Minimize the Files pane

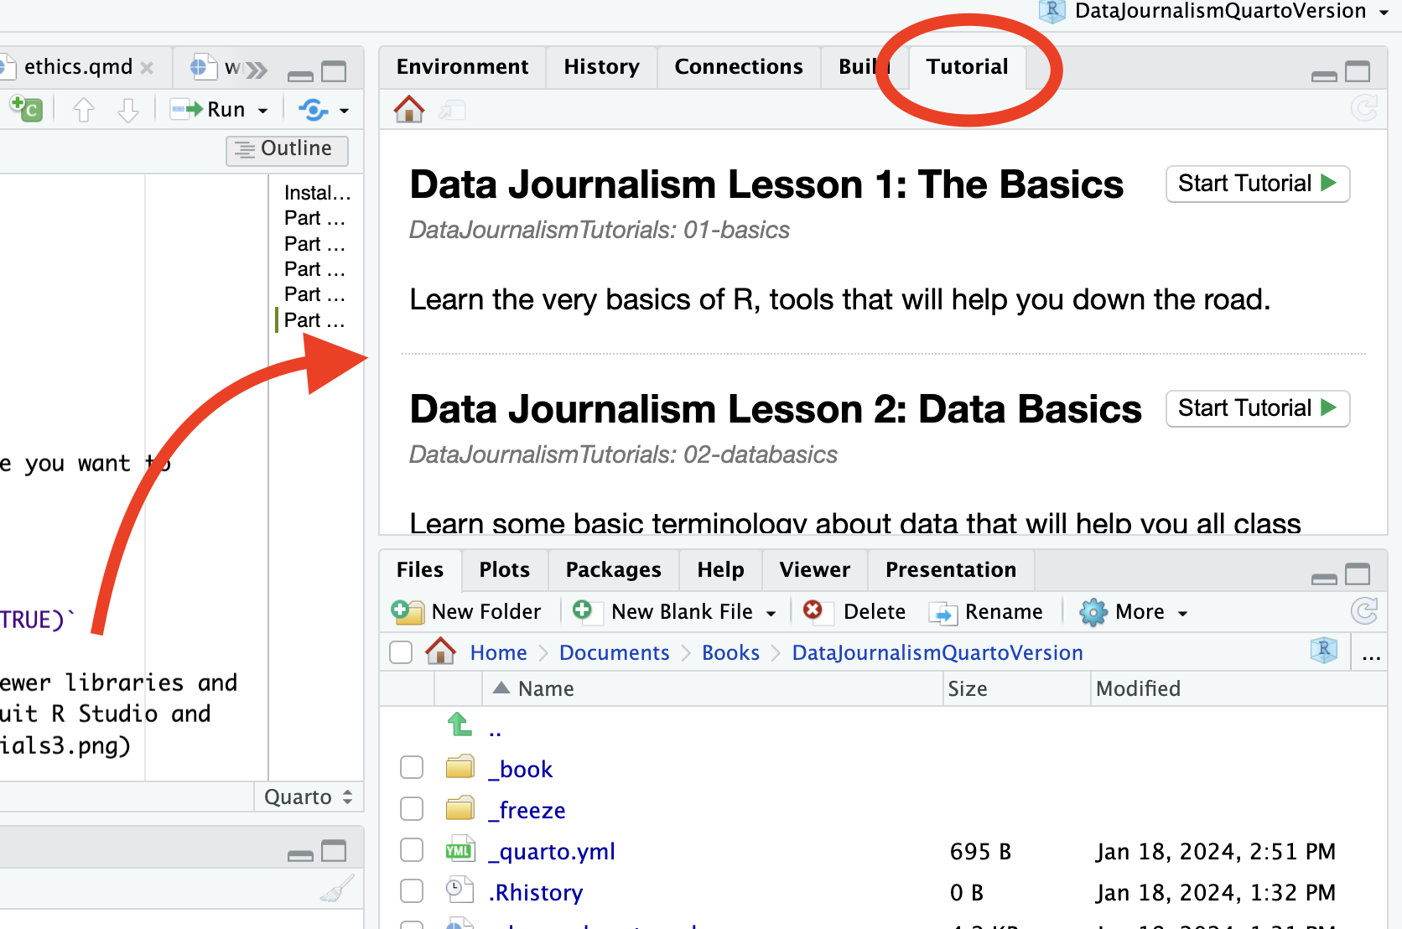pyautogui.click(x=1324, y=578)
